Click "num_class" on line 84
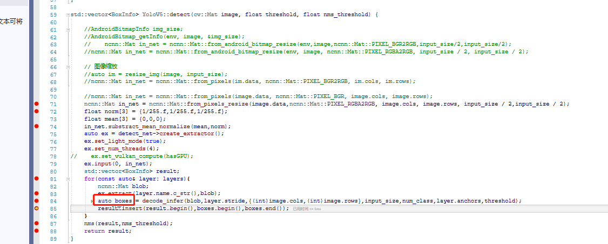608x244 pixels. 418,201
